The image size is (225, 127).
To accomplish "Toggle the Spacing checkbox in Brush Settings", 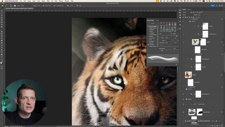I will point(160,49).
